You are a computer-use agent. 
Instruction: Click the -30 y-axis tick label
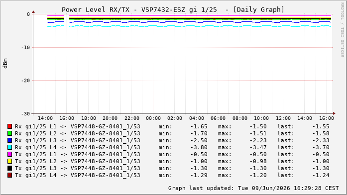(x=25, y=113)
